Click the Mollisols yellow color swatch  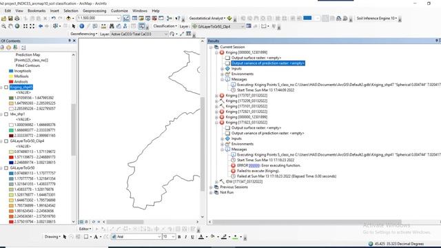click(11, 76)
